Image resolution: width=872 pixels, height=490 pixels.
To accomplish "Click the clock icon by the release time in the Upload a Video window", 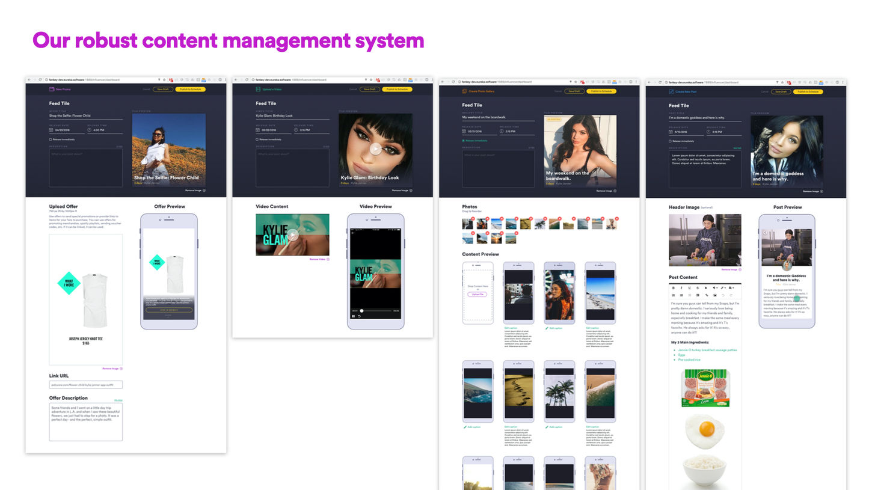I will [x=296, y=130].
